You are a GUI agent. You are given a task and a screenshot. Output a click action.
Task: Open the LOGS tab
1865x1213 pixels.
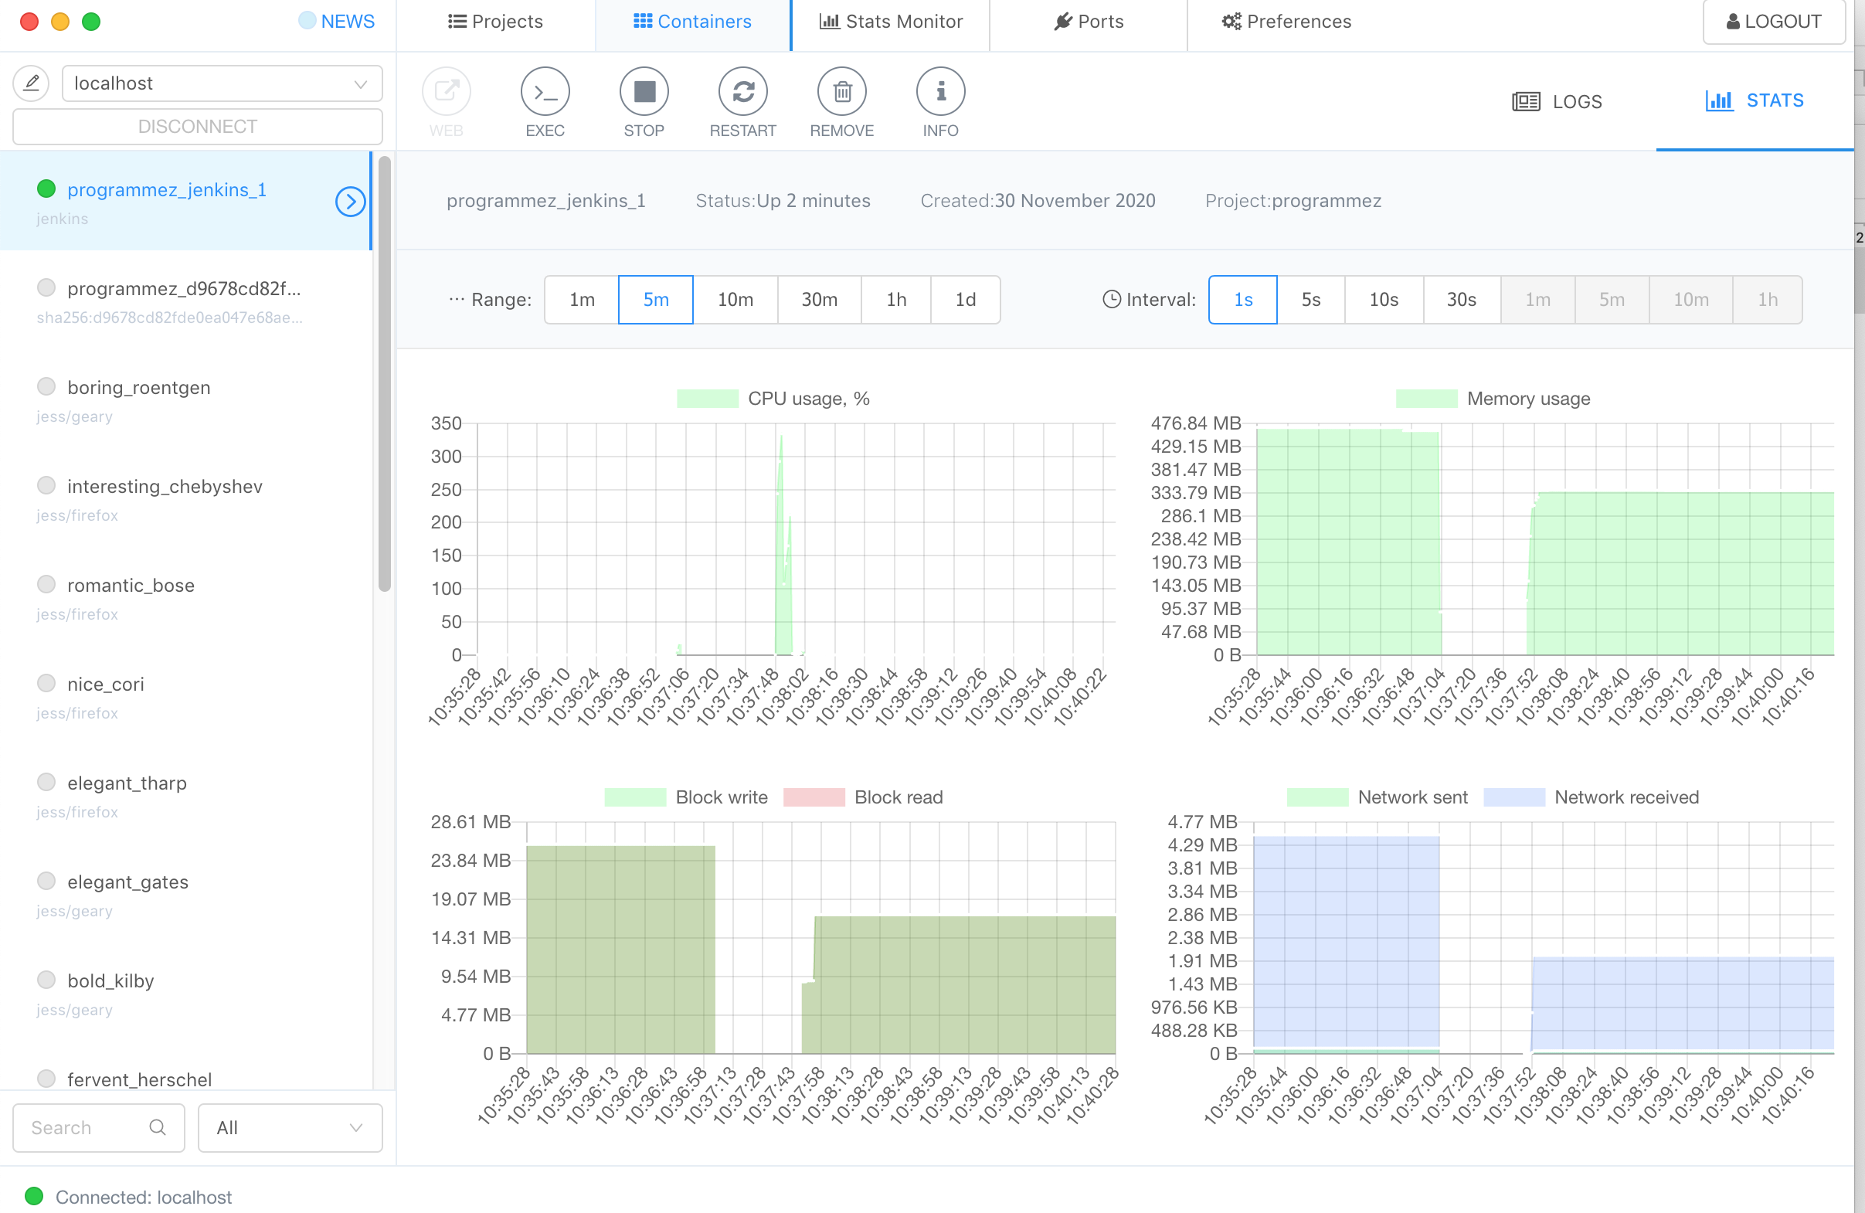(x=1556, y=101)
